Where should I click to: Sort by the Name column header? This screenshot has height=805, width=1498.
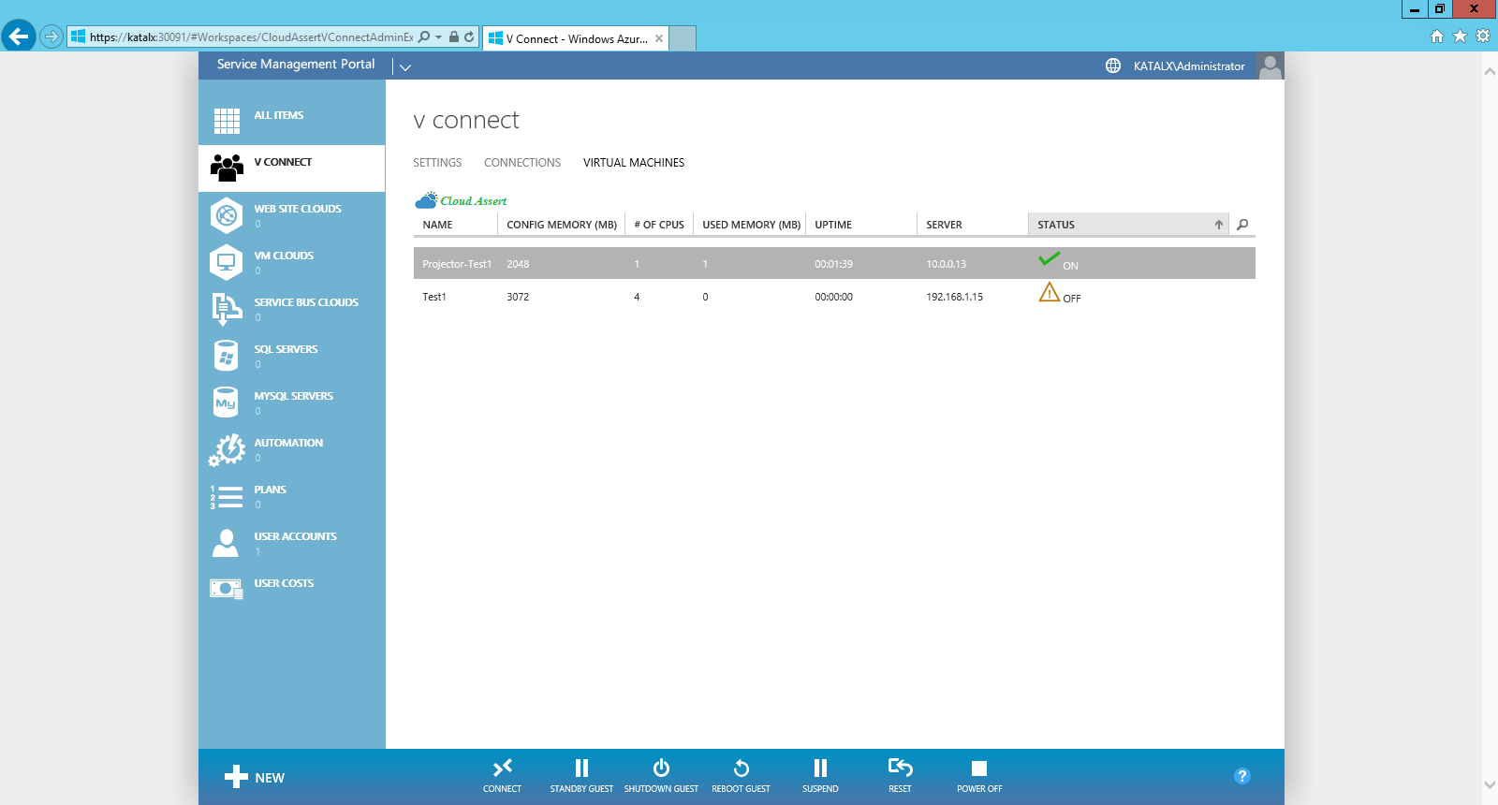pyautogui.click(x=456, y=225)
